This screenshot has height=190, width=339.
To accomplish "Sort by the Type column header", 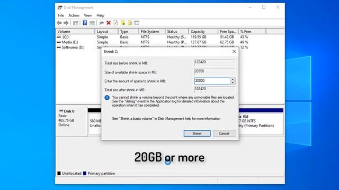I will click(128, 32).
